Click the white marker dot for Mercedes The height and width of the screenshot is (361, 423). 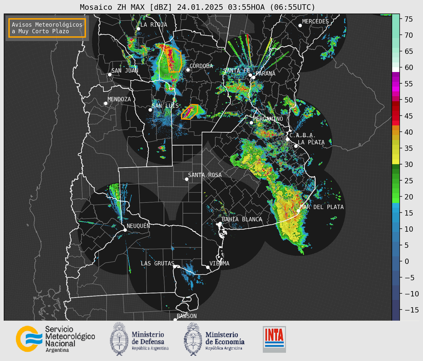[300, 25]
